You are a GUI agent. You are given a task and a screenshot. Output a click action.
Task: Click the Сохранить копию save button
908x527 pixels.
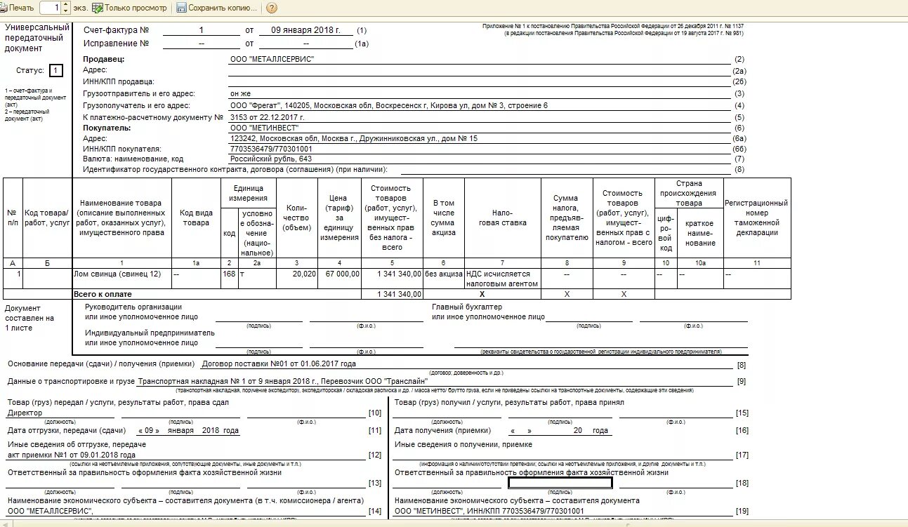[x=217, y=8]
